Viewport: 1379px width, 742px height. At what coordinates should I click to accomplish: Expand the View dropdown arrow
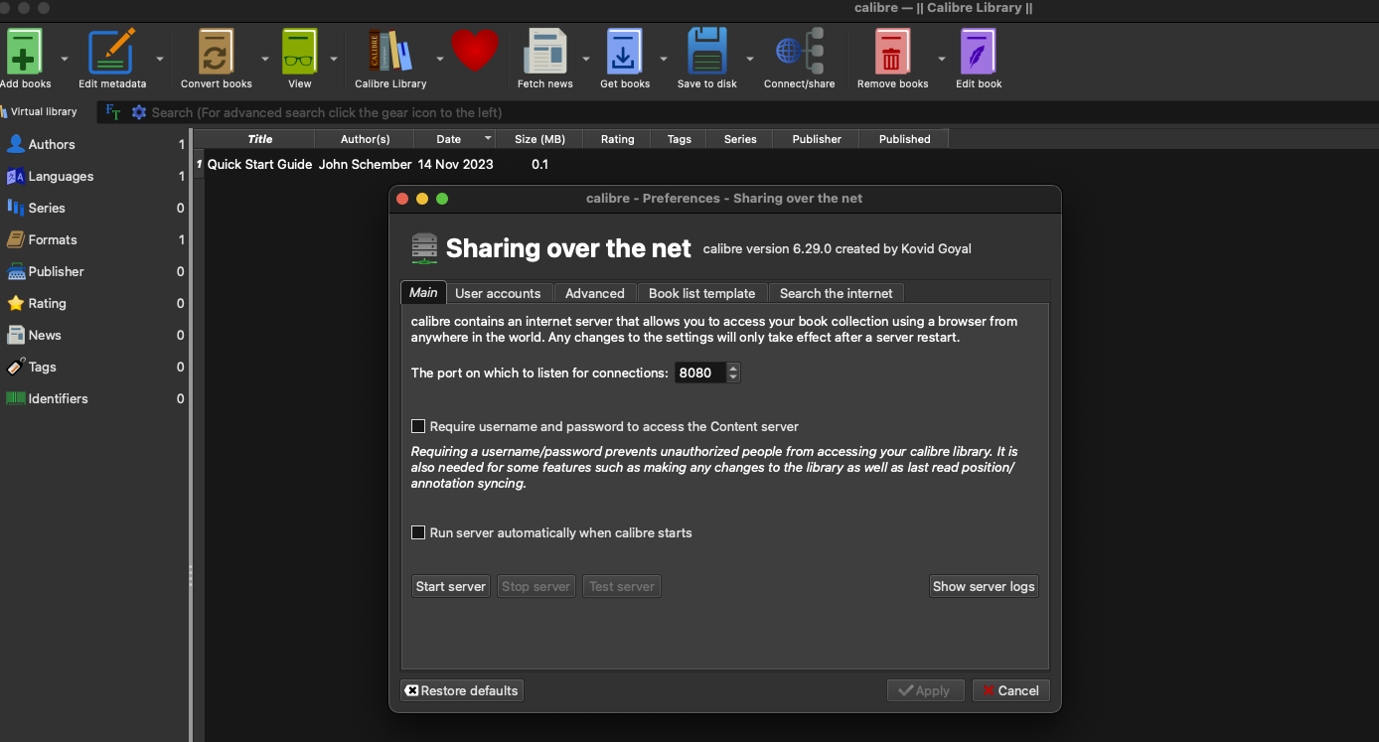pos(333,59)
